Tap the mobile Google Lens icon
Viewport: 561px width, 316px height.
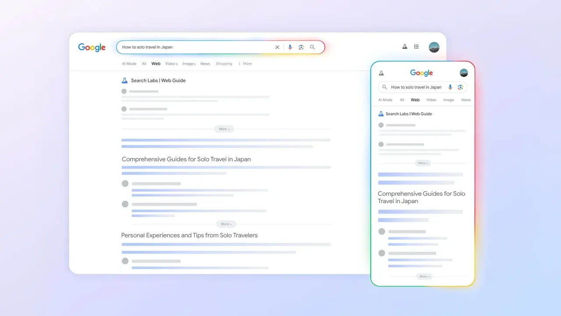pos(460,87)
